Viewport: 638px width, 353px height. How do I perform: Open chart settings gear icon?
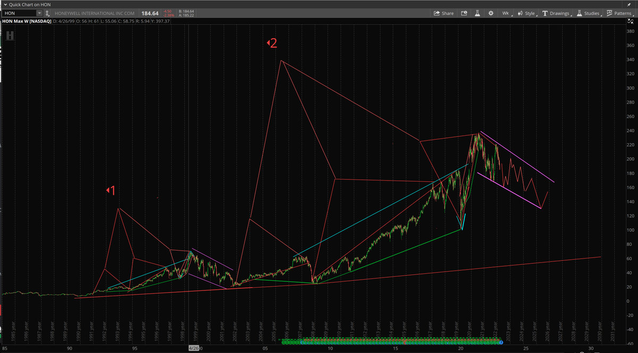491,13
